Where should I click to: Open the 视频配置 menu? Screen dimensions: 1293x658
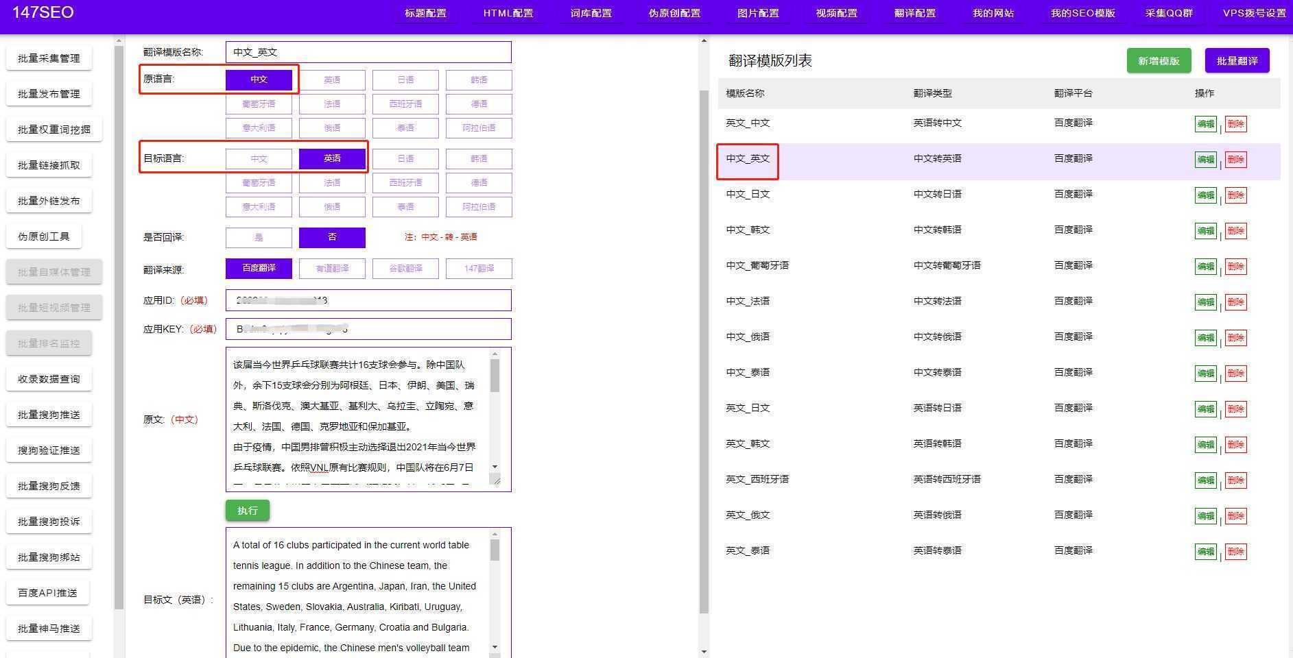tap(837, 13)
